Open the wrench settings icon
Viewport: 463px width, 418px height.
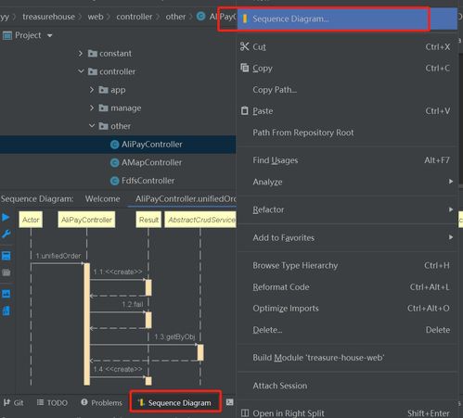pos(6,234)
